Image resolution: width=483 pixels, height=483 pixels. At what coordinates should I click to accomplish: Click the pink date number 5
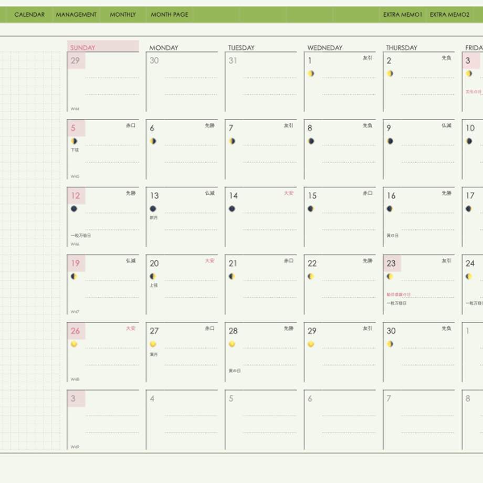pyautogui.click(x=73, y=128)
